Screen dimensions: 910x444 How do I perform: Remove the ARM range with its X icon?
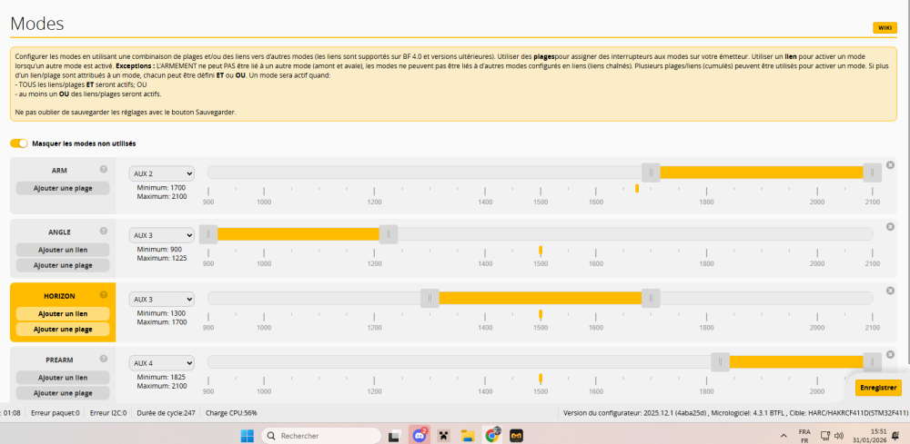[x=890, y=165]
